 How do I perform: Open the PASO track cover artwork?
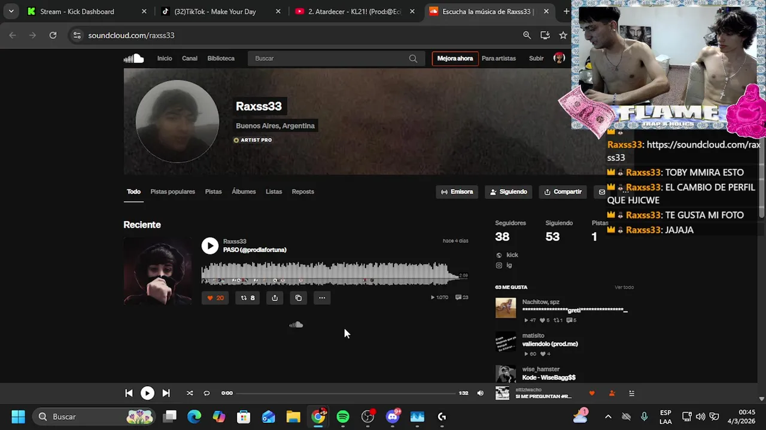coord(157,271)
